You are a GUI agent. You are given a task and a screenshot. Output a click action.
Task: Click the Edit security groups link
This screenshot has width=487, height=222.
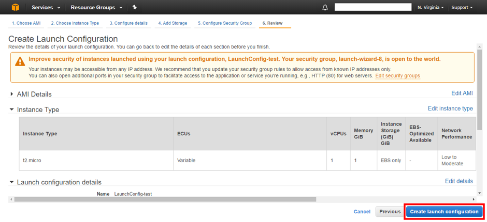pos(397,76)
